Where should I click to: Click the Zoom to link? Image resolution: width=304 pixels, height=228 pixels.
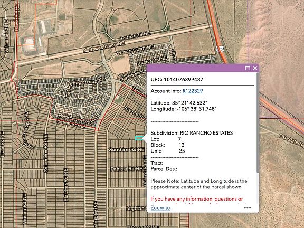click(x=160, y=207)
